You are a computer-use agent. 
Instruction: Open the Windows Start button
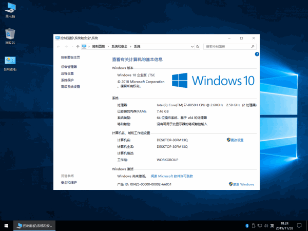tap(6, 226)
